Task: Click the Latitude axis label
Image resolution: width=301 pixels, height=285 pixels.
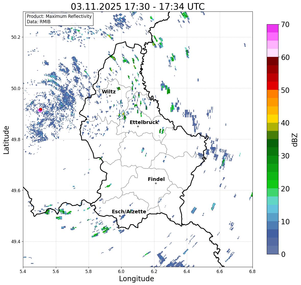Action: (6, 140)
